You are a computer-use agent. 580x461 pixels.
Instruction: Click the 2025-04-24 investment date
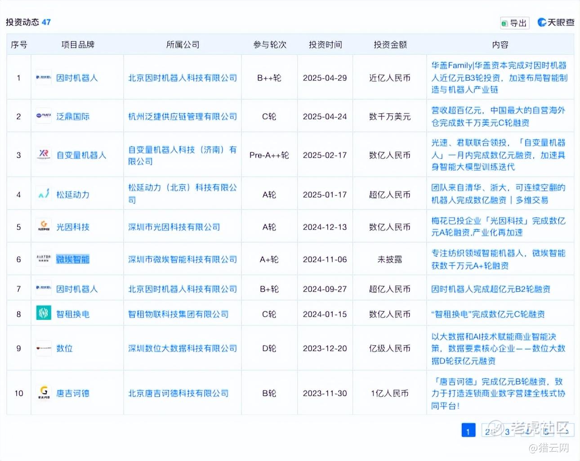325,116
